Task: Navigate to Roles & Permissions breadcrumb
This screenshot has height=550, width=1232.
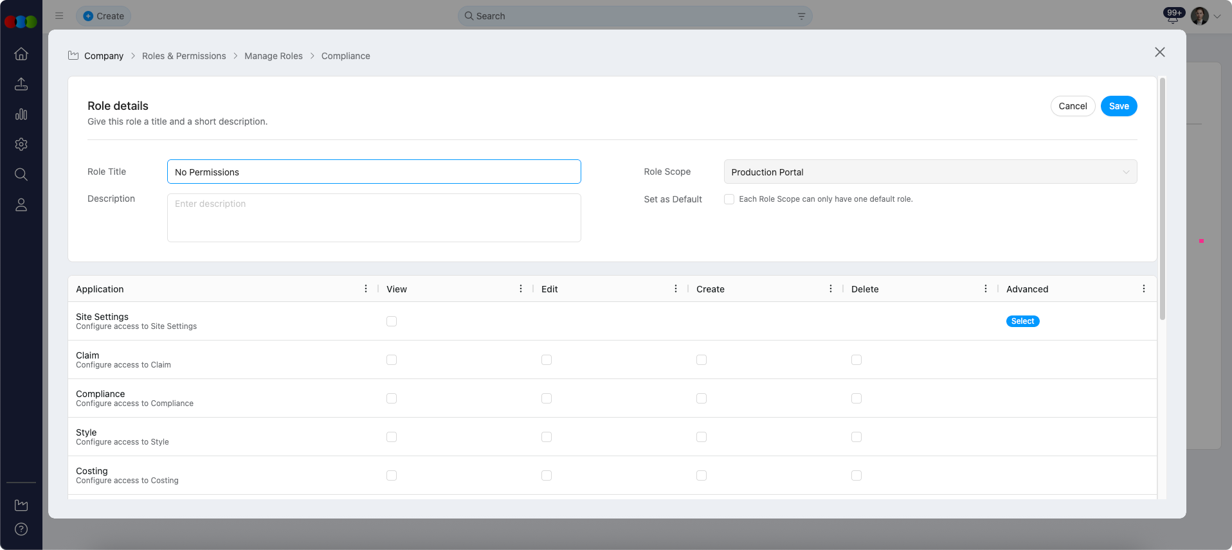Action: point(184,56)
